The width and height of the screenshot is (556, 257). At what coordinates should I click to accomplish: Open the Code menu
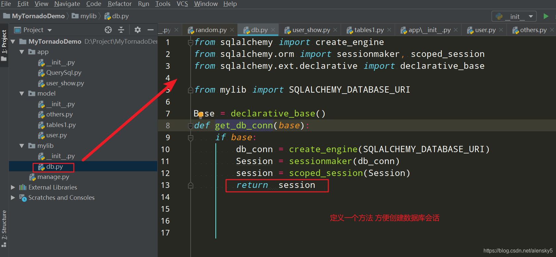pyautogui.click(x=94, y=4)
